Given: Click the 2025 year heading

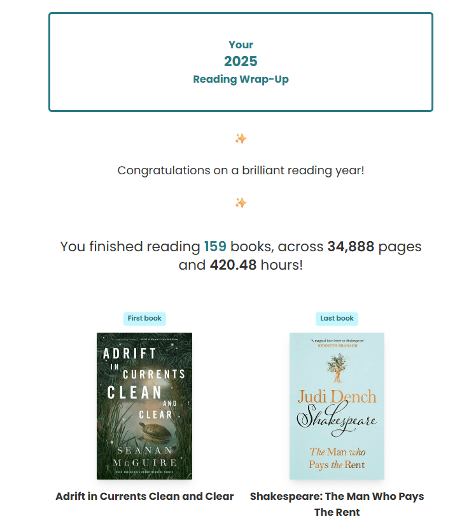Looking at the screenshot, I should pyautogui.click(x=241, y=62).
